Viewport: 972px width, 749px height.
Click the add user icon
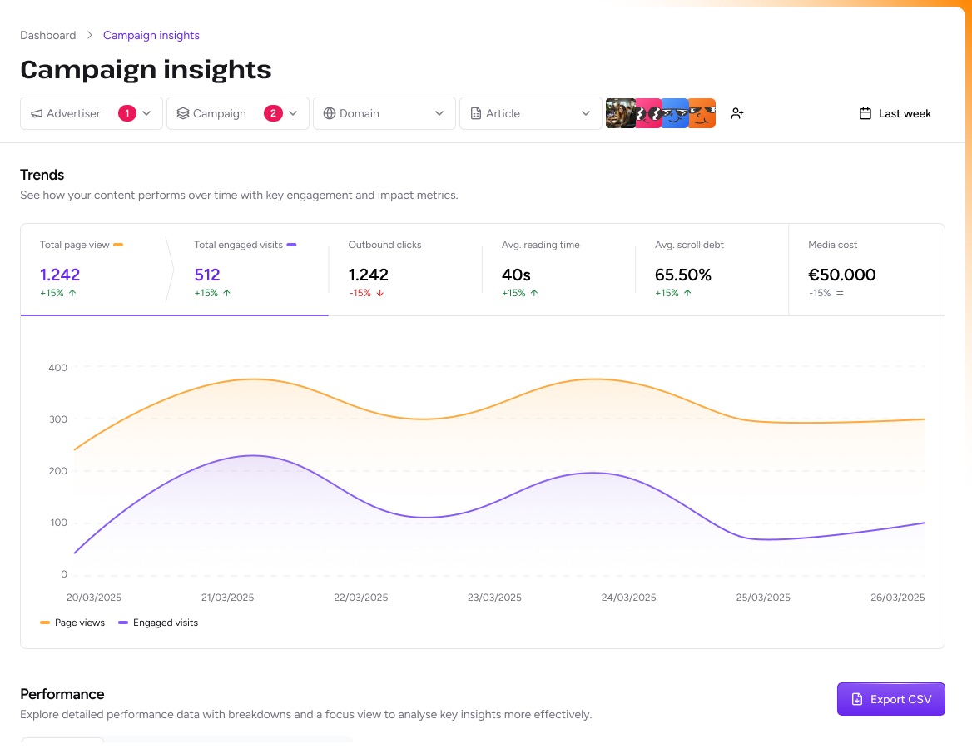pos(736,113)
